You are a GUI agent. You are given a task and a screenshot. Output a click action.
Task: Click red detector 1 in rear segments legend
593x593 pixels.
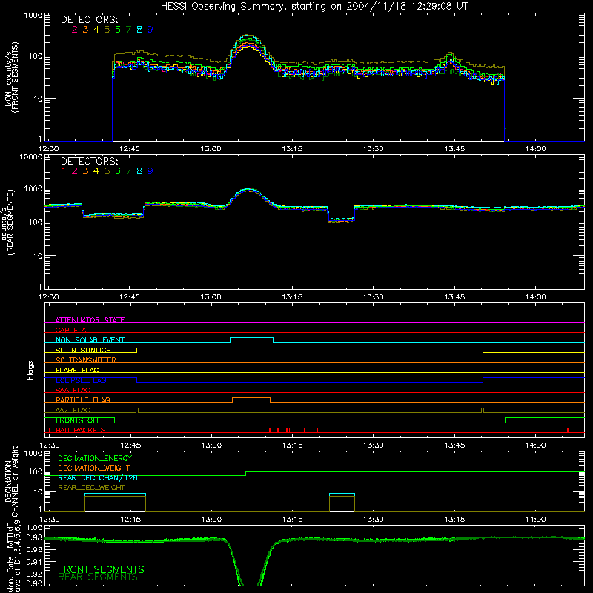click(x=64, y=171)
